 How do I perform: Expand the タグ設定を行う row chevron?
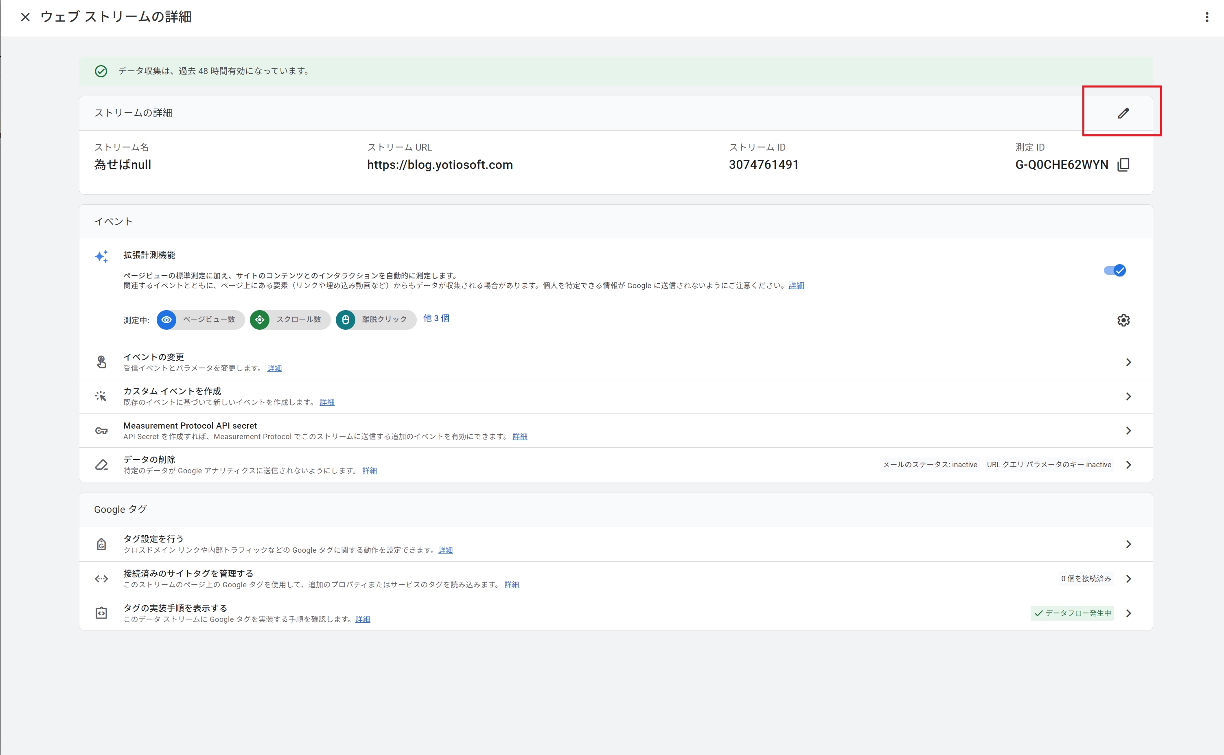click(1128, 544)
